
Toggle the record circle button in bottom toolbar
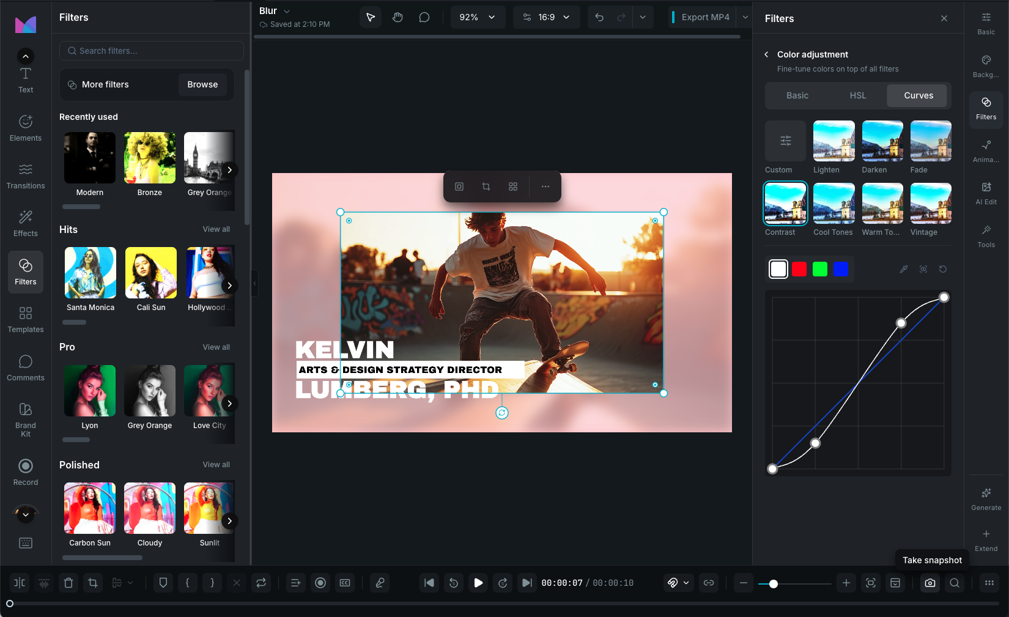click(320, 583)
